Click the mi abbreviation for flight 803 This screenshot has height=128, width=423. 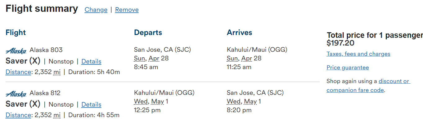coord(57,72)
